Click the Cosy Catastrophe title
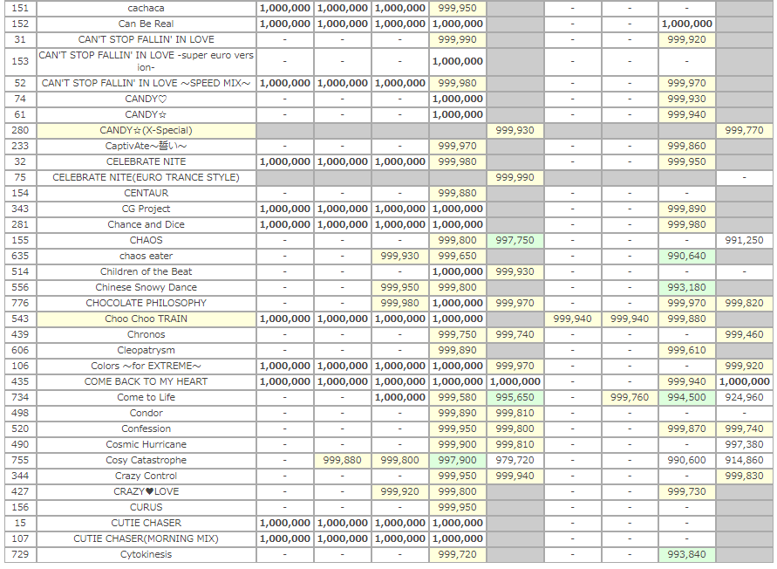777x569 pixels. click(147, 461)
